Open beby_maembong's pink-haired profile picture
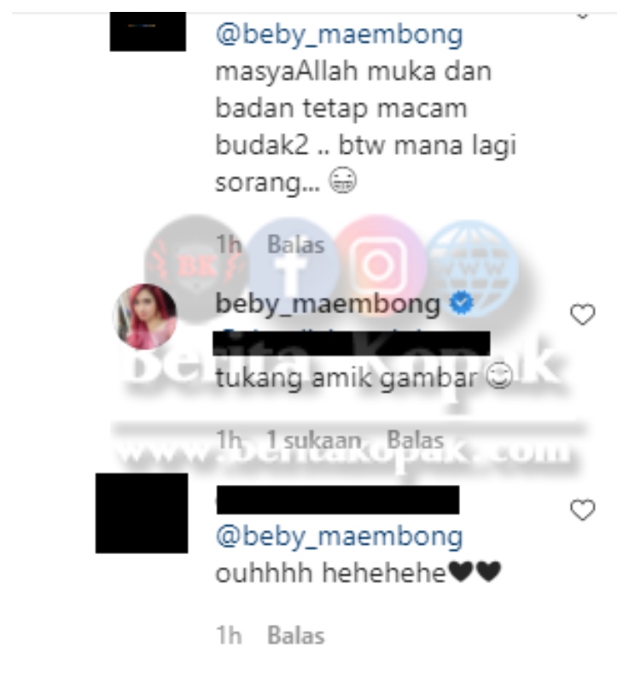Viewport: 629px width, 683px height. tap(145, 317)
